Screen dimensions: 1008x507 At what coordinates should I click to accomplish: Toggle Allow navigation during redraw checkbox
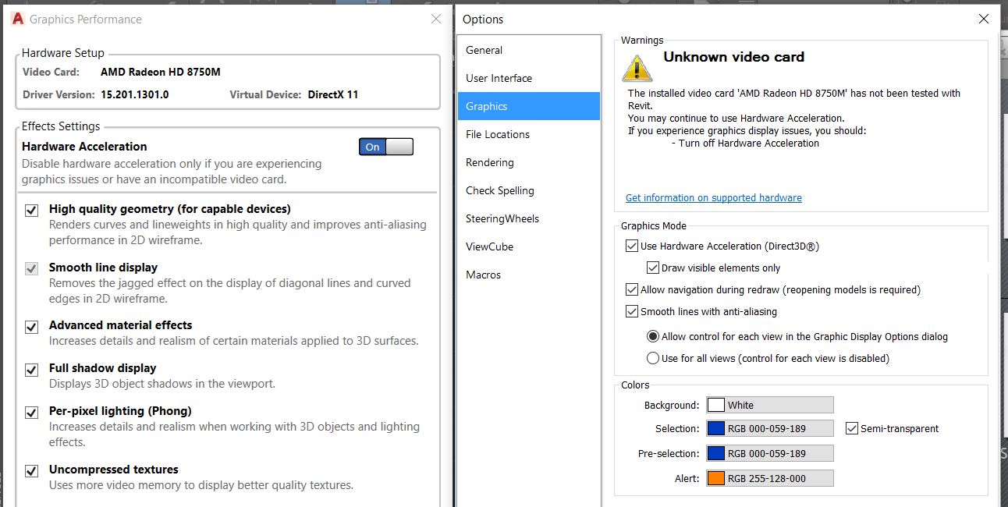point(632,289)
